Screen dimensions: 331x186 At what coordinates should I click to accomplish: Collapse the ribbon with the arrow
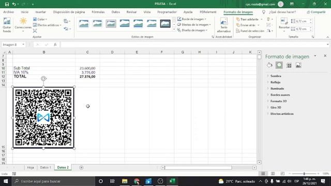point(327,37)
